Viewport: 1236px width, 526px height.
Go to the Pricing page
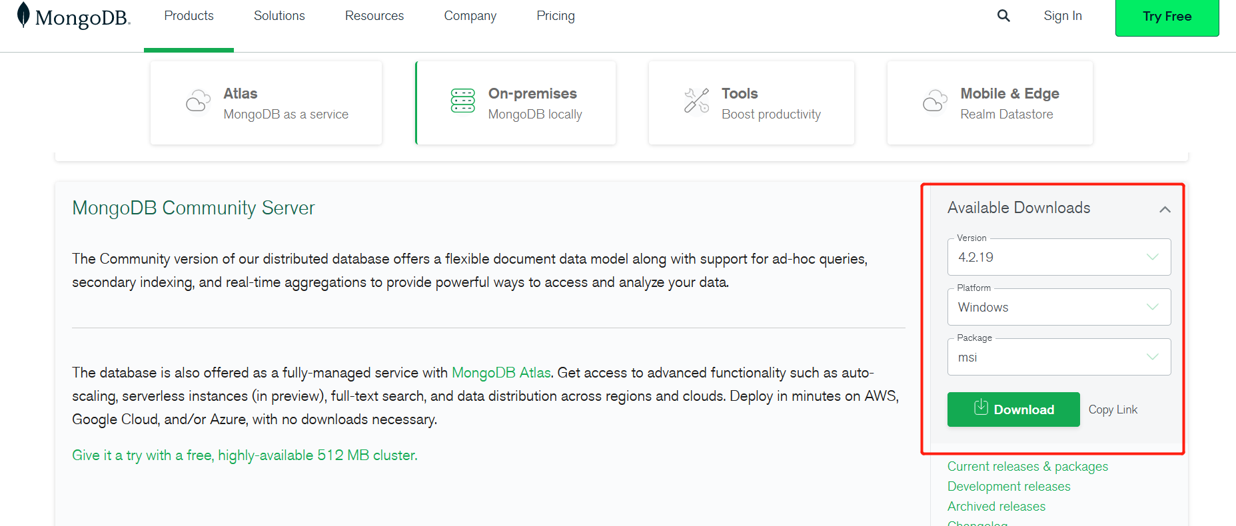[x=556, y=15]
